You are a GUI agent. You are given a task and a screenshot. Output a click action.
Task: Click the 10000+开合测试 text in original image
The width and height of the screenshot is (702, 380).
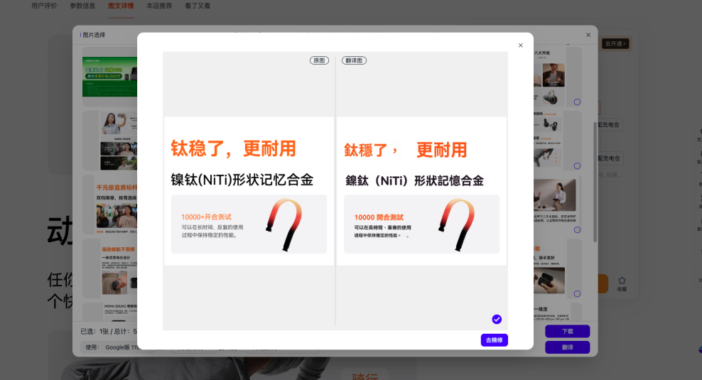click(x=206, y=217)
